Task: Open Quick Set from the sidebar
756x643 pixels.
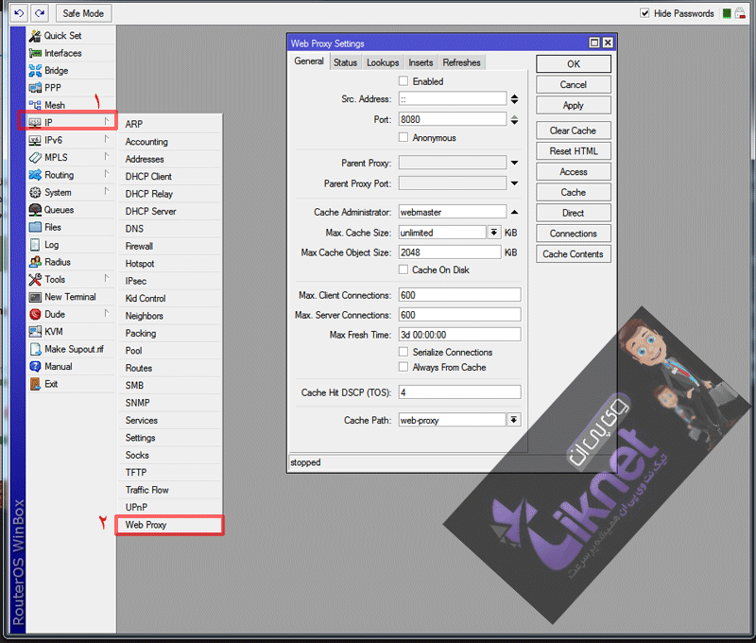Action: (62, 36)
